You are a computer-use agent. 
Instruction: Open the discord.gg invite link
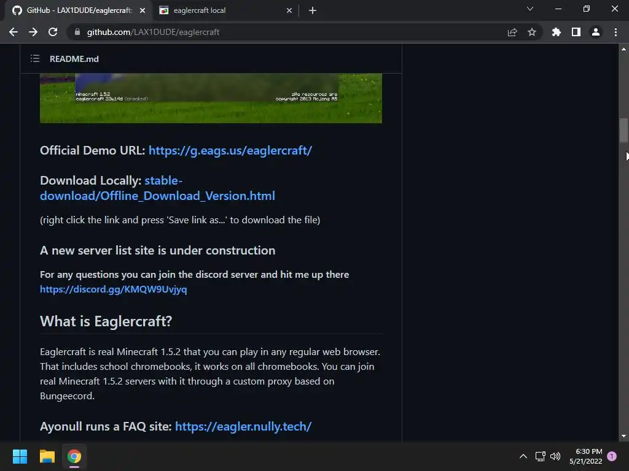click(x=114, y=289)
